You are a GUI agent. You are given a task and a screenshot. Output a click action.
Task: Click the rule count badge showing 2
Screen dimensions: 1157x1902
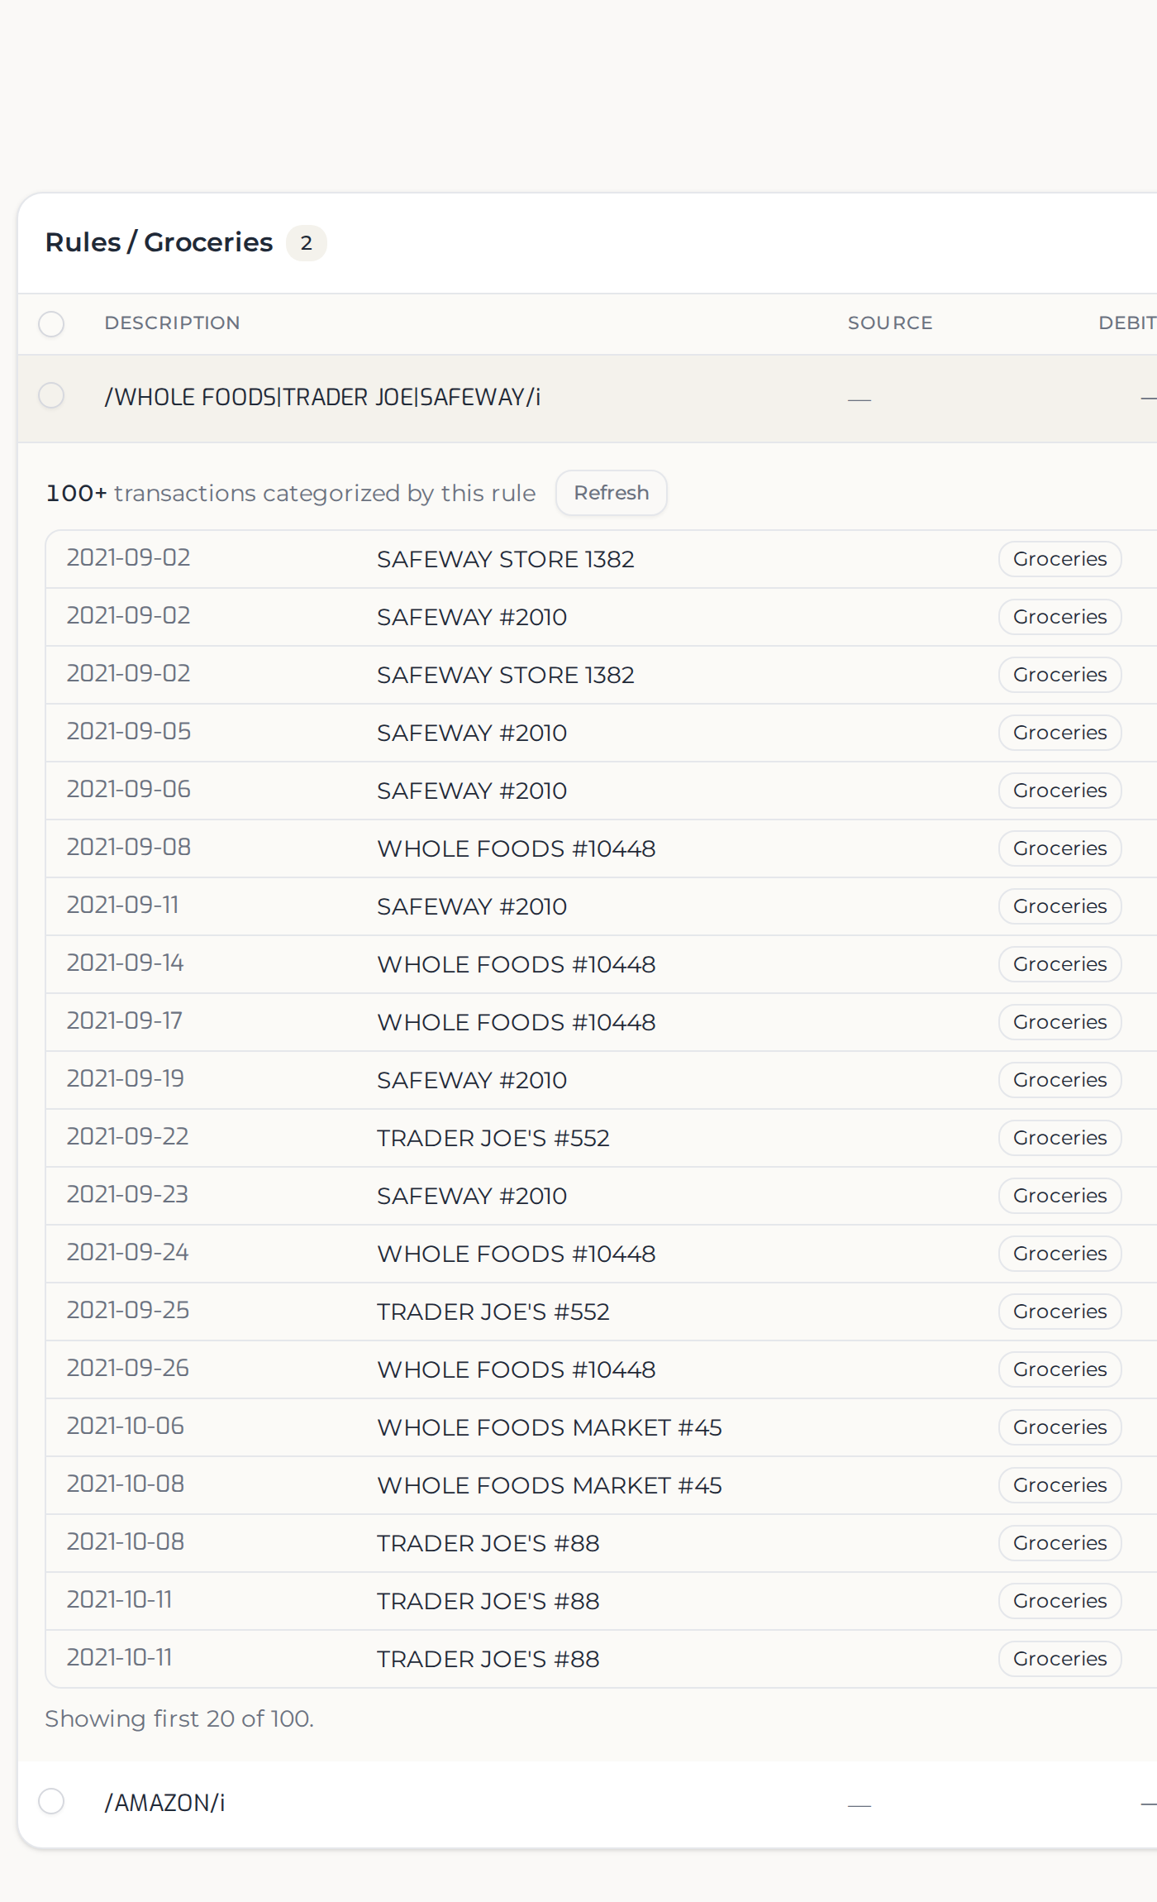tap(306, 243)
